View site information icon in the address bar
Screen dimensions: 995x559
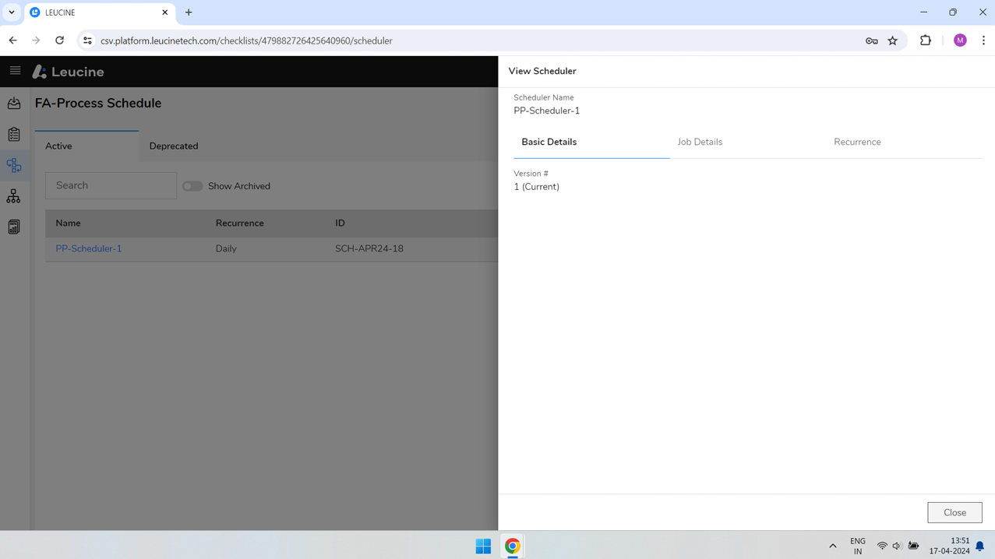click(87, 40)
